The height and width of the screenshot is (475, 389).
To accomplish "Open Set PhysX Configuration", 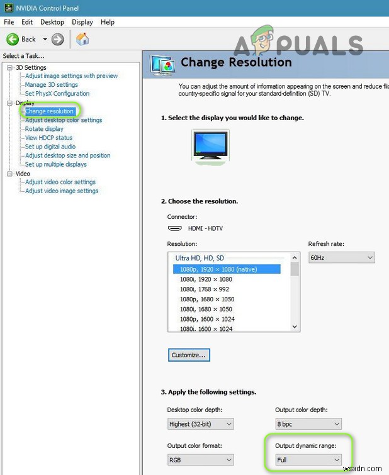I will [x=57, y=93].
